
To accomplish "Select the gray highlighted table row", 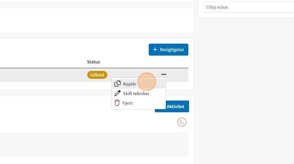I will [94, 75].
